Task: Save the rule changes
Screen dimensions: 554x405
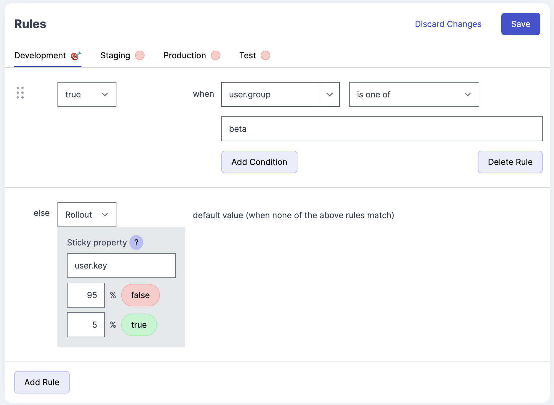Action: pyautogui.click(x=521, y=24)
